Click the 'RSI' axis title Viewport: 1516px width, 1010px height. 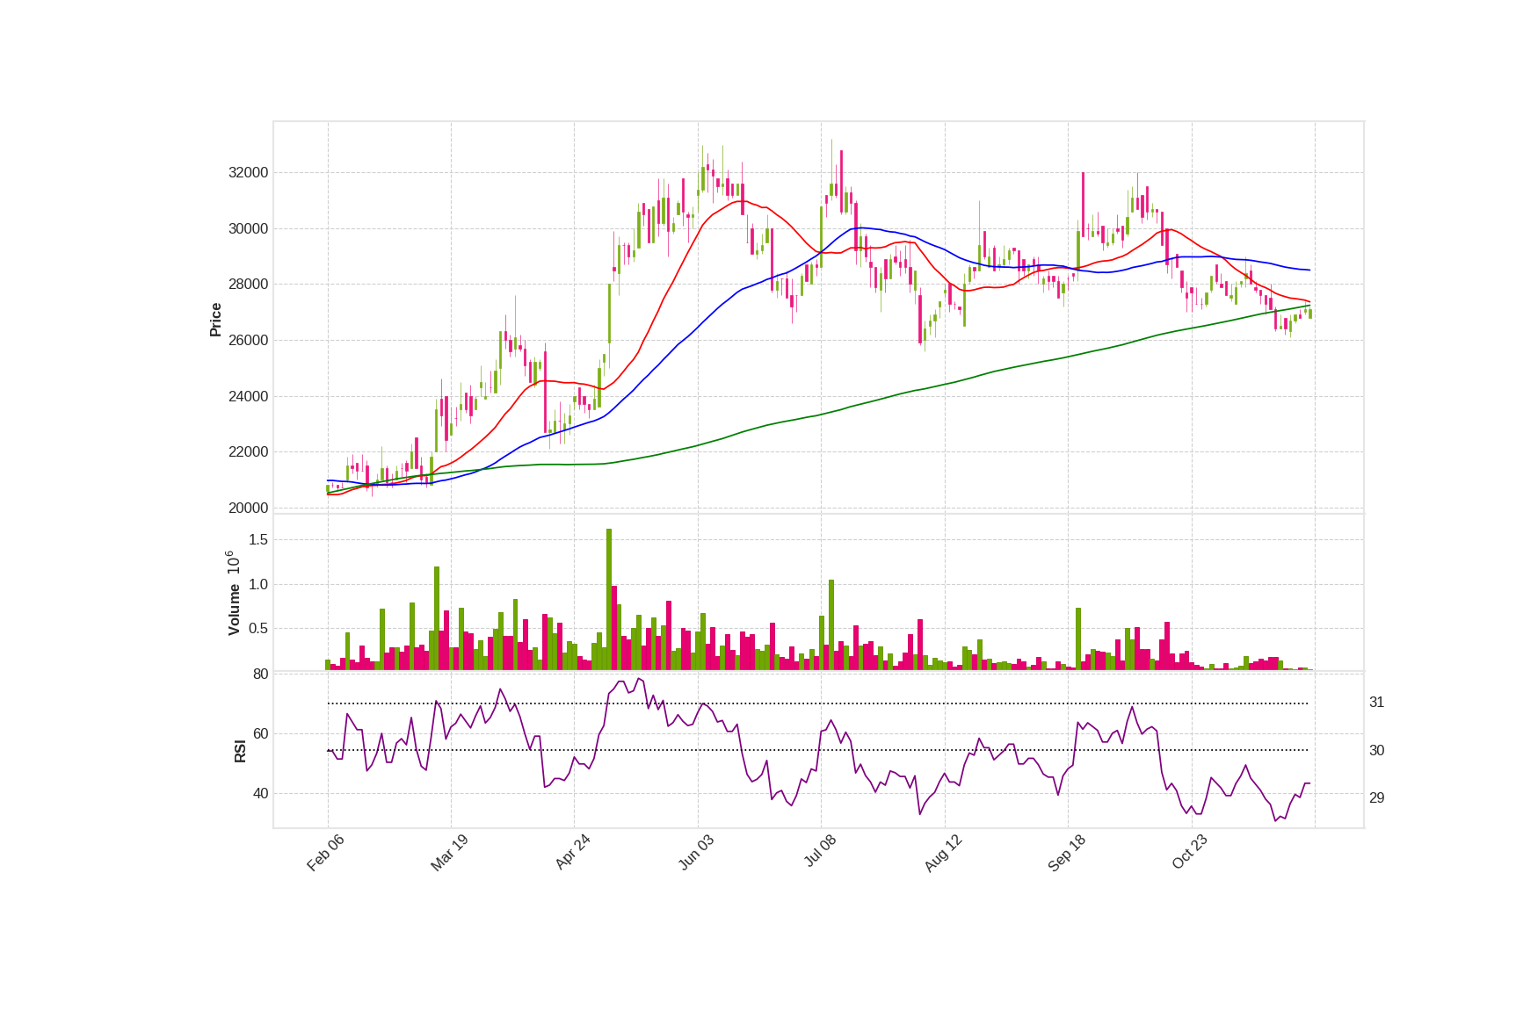coord(240,751)
